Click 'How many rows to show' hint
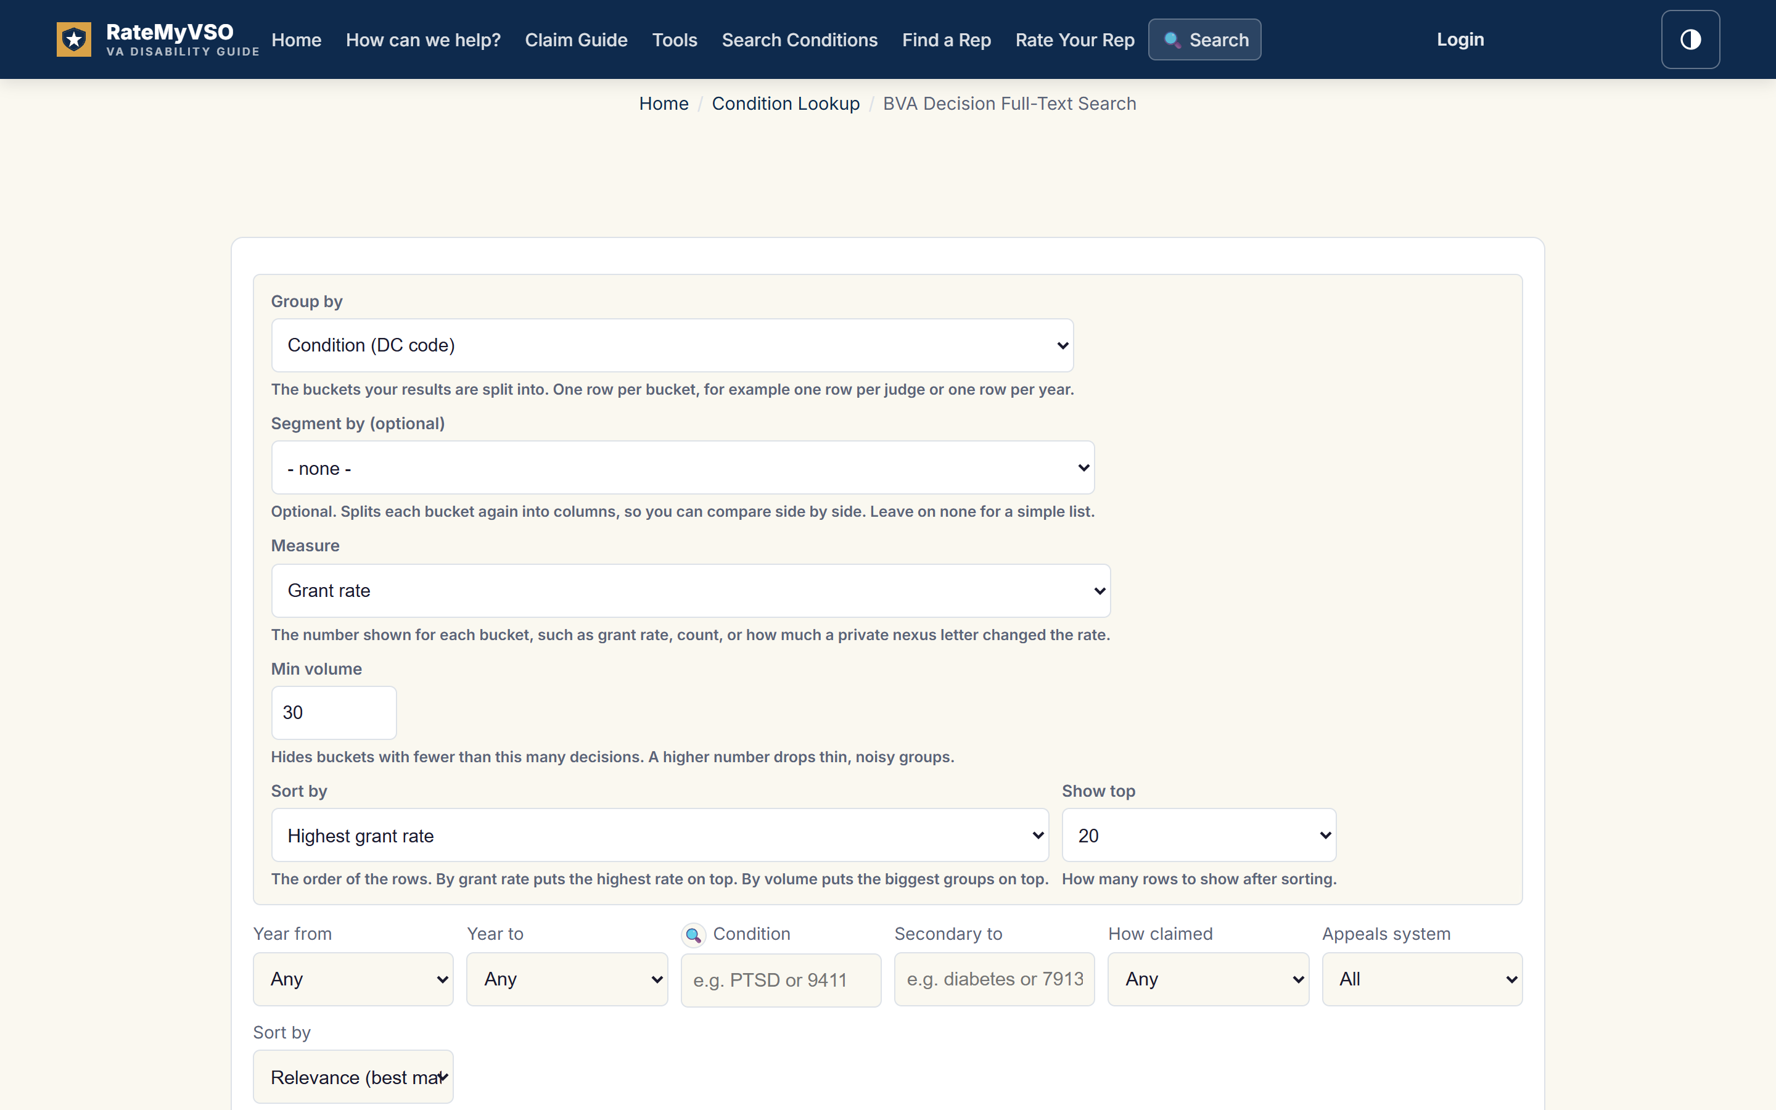This screenshot has height=1110, width=1776. (1198, 879)
